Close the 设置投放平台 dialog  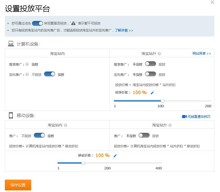pyautogui.click(x=212, y=2)
